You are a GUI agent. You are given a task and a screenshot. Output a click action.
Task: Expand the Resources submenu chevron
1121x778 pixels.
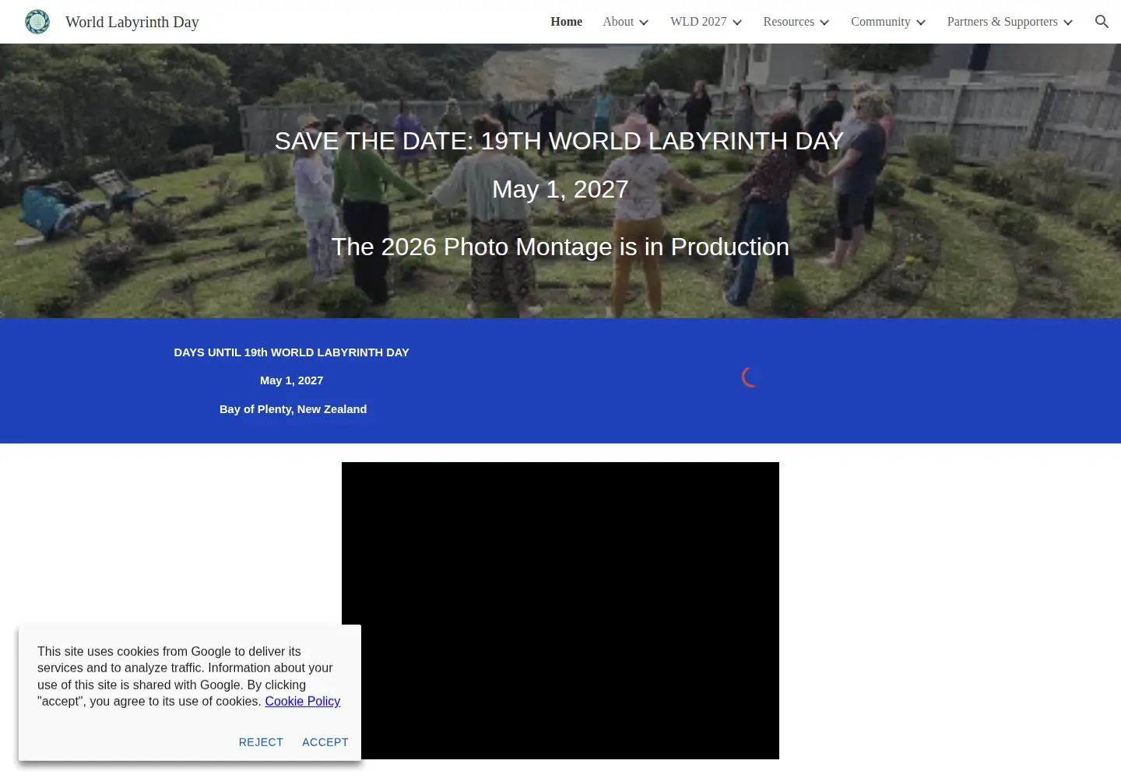click(824, 23)
